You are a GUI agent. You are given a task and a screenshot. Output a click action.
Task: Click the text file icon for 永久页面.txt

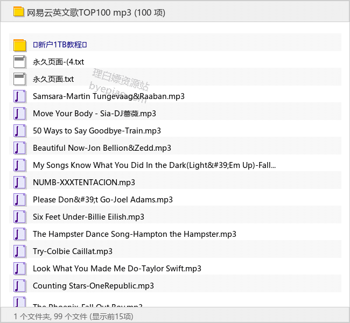click(x=19, y=79)
